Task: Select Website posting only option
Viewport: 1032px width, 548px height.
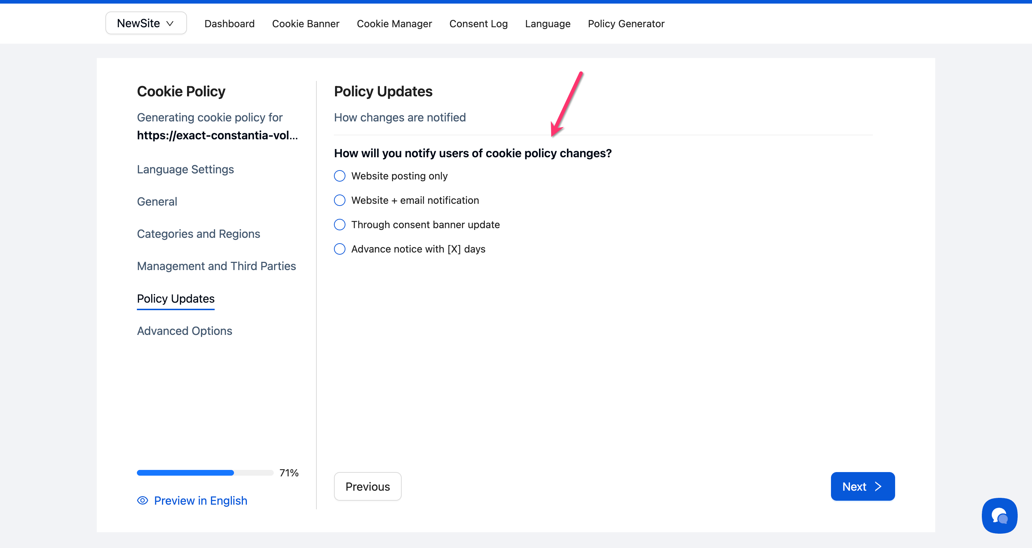Action: 340,176
